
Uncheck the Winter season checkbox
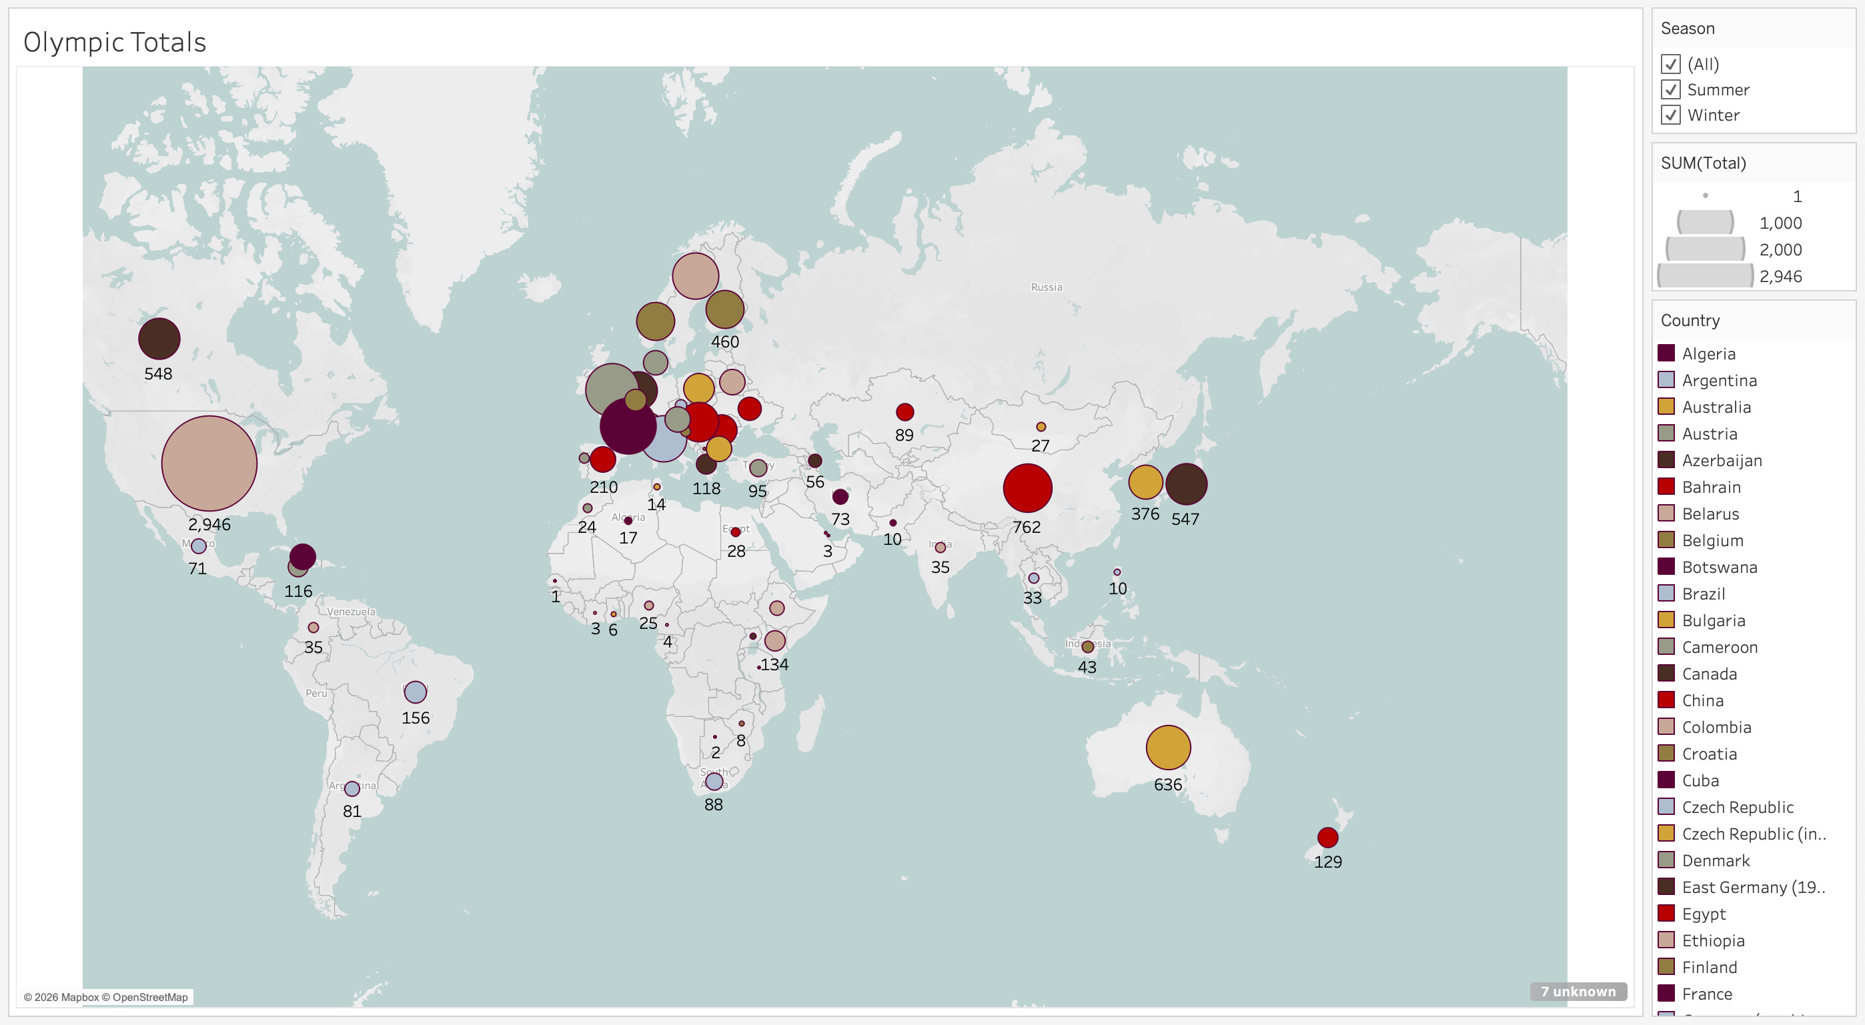coord(1670,115)
